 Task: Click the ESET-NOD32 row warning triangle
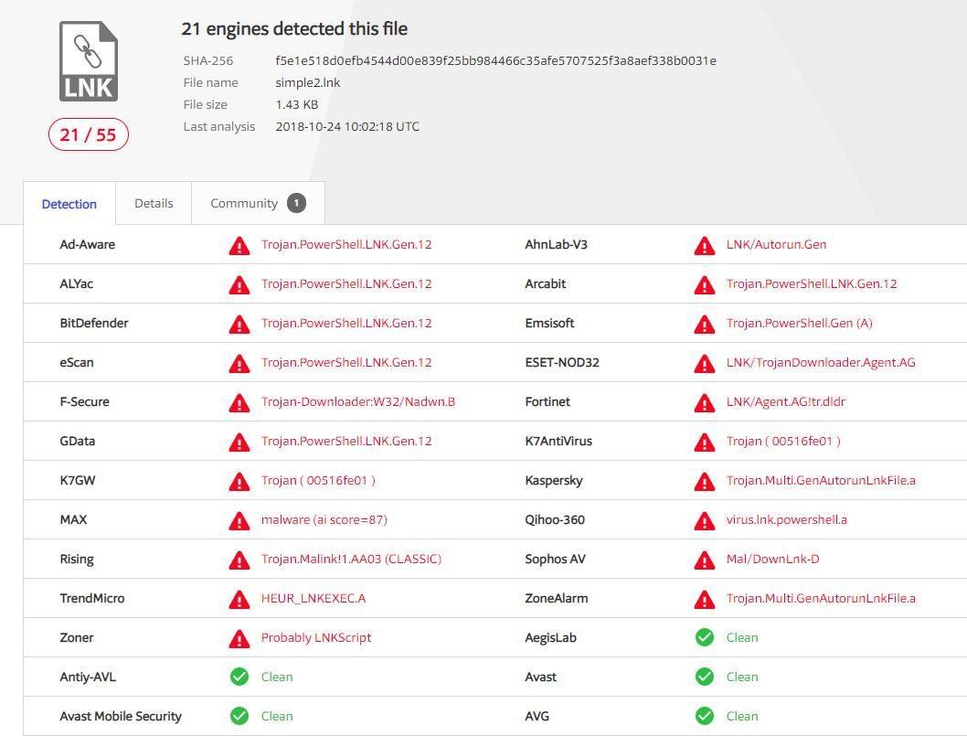point(705,363)
